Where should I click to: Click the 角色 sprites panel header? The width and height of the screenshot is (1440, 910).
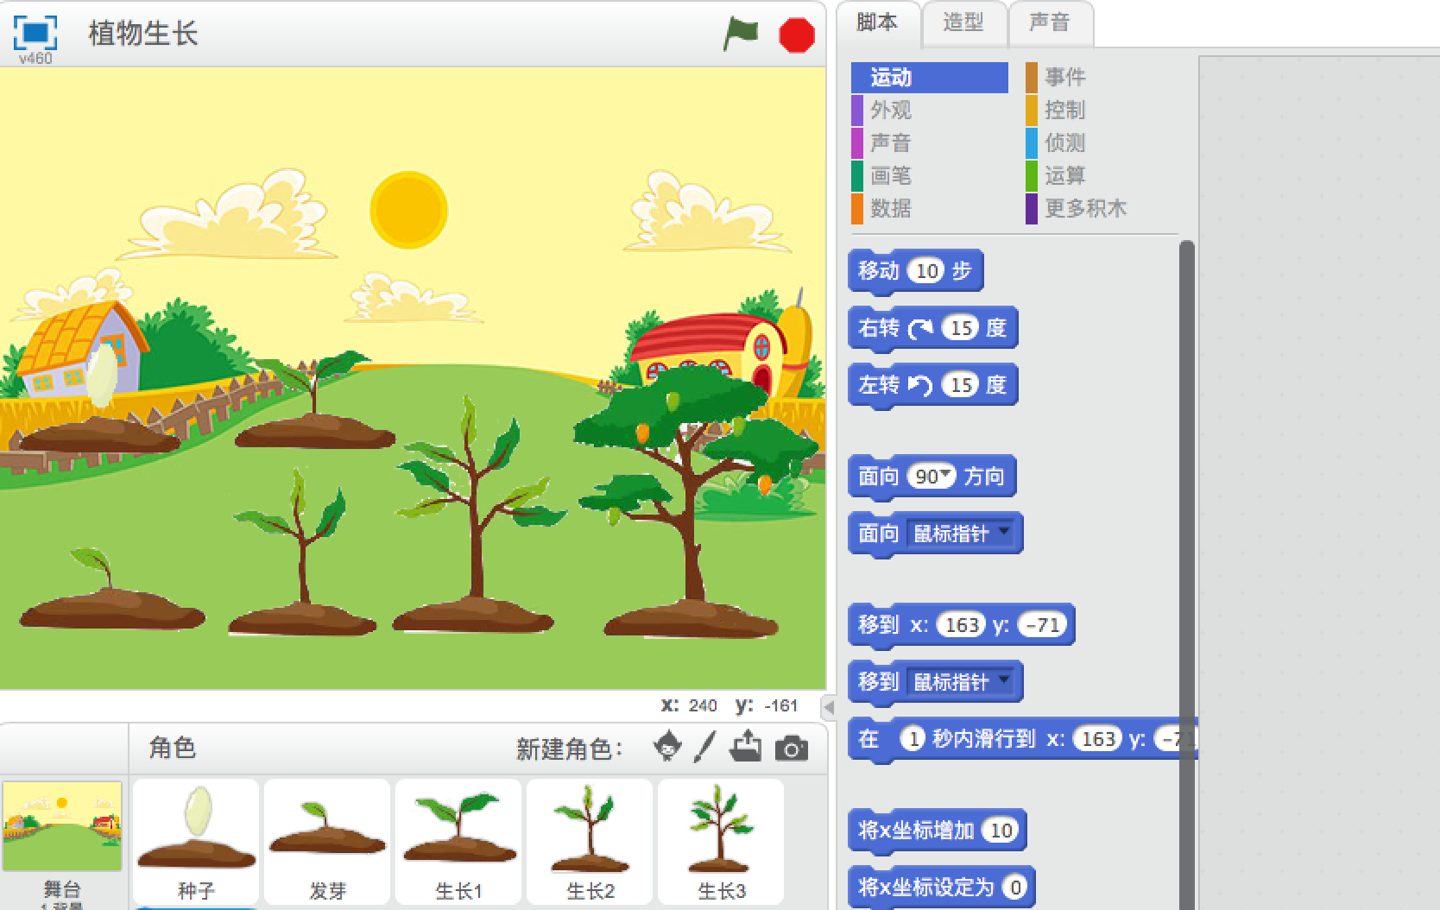[x=173, y=748]
